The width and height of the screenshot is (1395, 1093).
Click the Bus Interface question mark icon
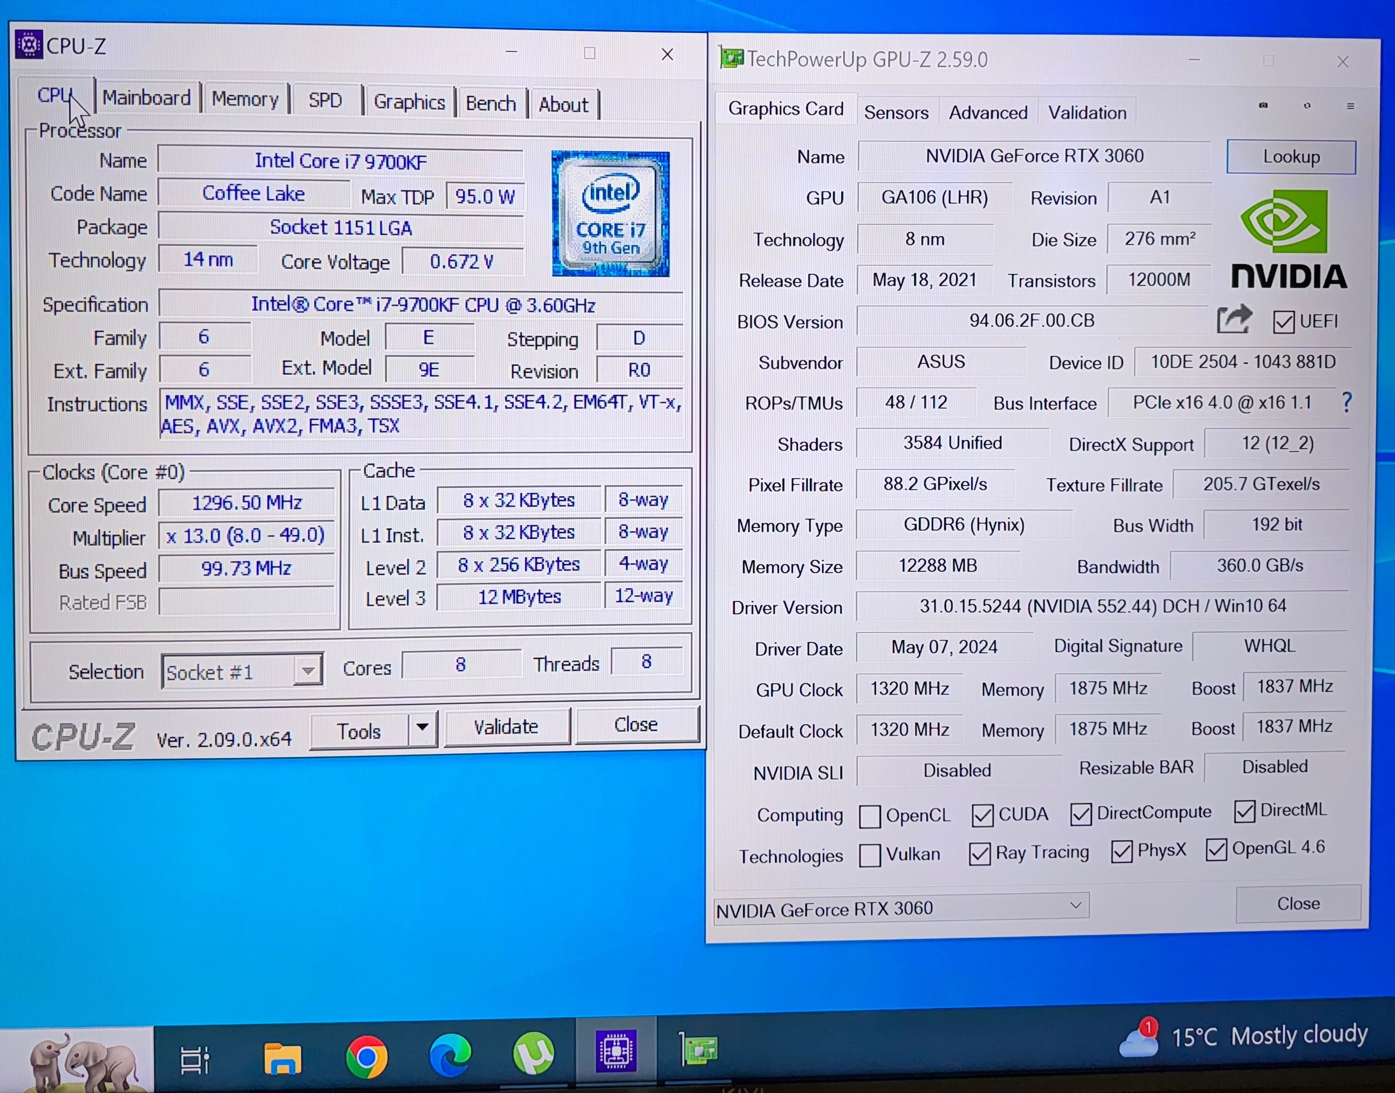point(1347,402)
